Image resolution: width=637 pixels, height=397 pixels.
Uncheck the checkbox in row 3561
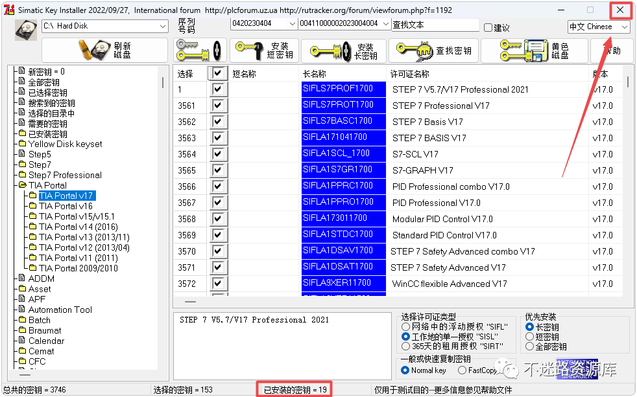tap(218, 106)
